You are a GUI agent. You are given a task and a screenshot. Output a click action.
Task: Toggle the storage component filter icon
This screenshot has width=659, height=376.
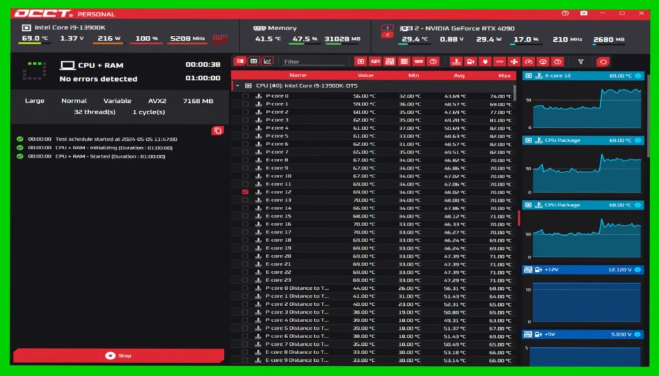point(404,62)
